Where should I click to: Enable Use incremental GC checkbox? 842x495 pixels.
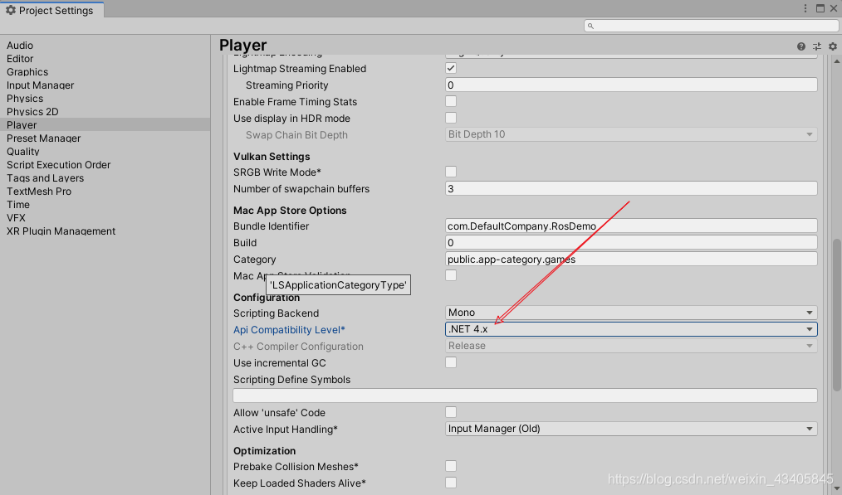point(451,362)
